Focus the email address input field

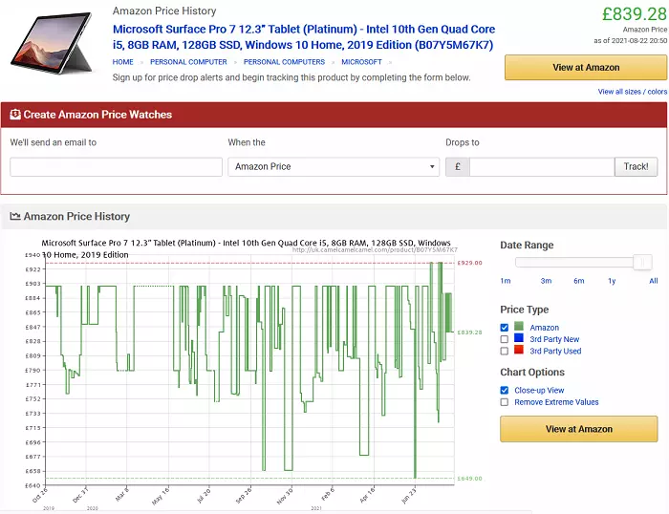tap(116, 167)
